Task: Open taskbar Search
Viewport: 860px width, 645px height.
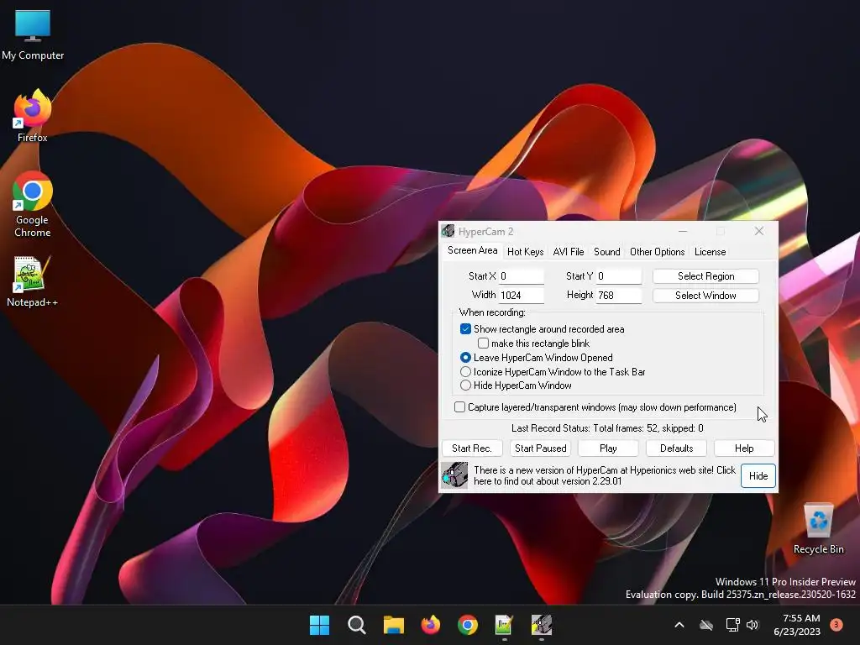Action: (356, 625)
